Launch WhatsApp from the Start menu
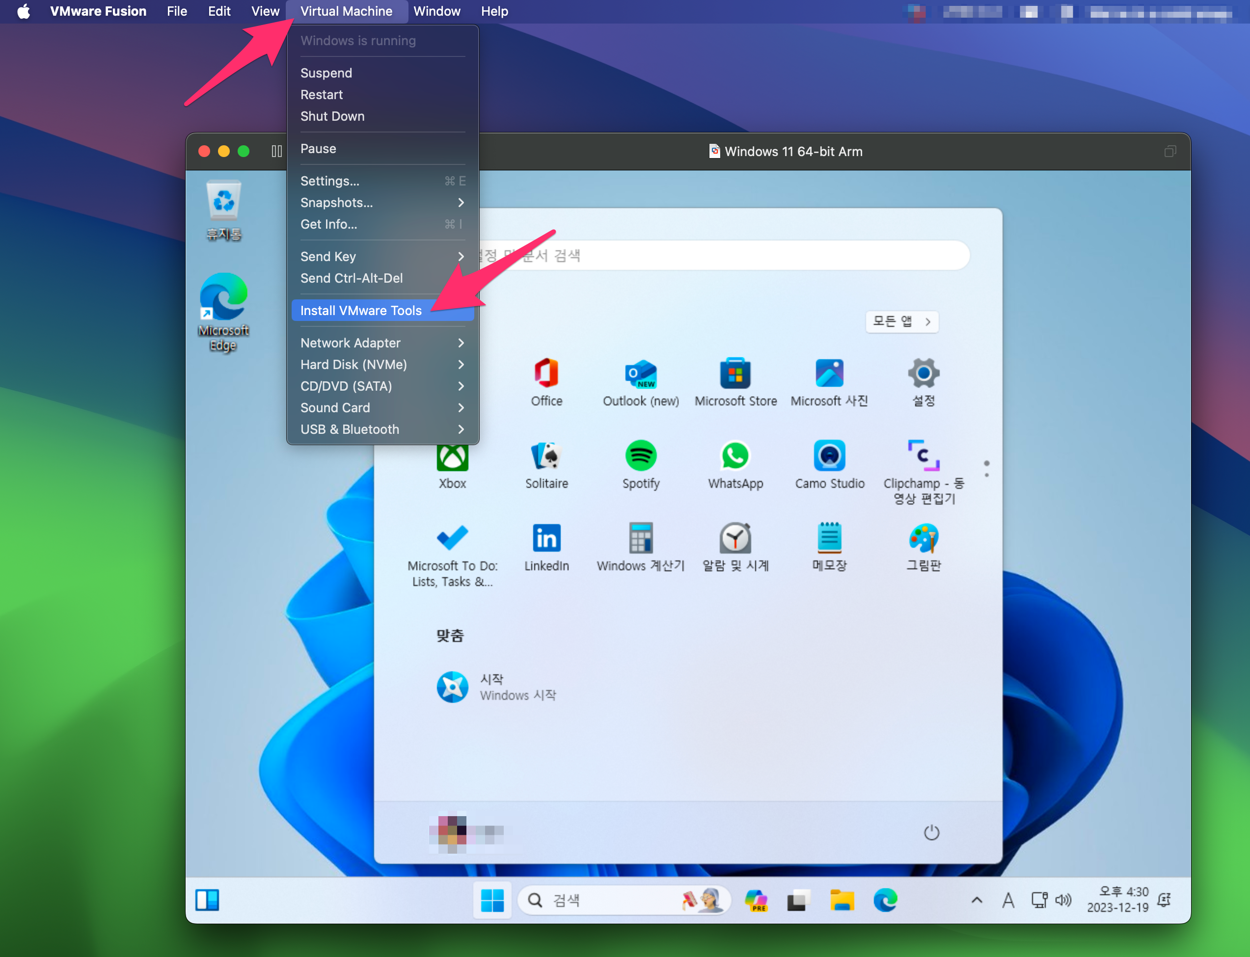Viewport: 1250px width, 957px height. pyautogui.click(x=735, y=456)
